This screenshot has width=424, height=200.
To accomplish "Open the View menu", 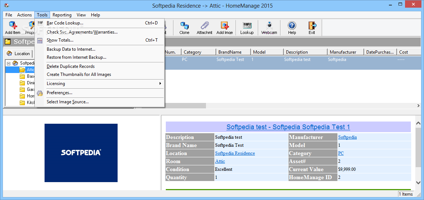I will point(81,15).
